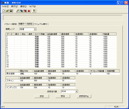The height and width of the screenshot is (109, 129).
Task: Save using the floppy disk icon
Action: [11, 11]
